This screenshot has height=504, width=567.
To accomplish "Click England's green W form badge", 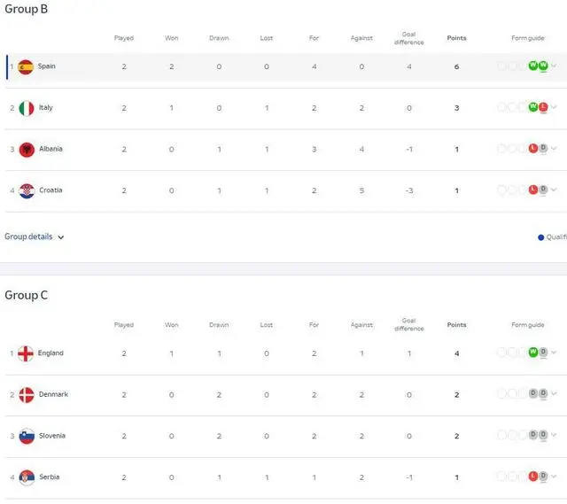I will pos(533,353).
